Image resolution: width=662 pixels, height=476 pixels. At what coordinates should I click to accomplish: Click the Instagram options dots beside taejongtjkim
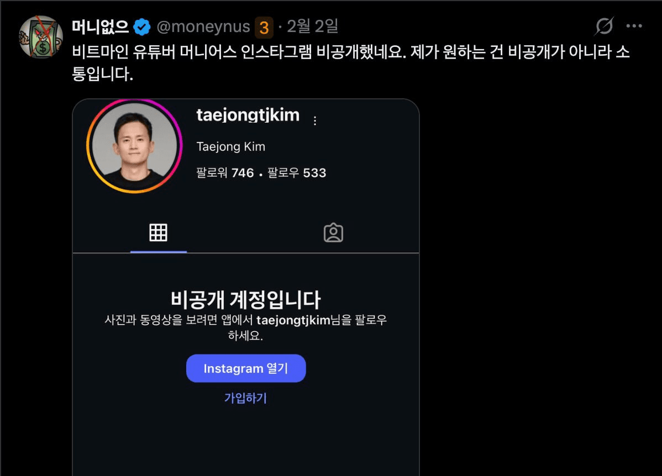click(315, 121)
